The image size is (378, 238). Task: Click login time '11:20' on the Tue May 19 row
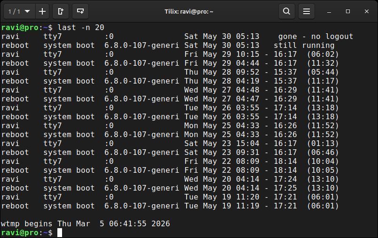(248, 197)
